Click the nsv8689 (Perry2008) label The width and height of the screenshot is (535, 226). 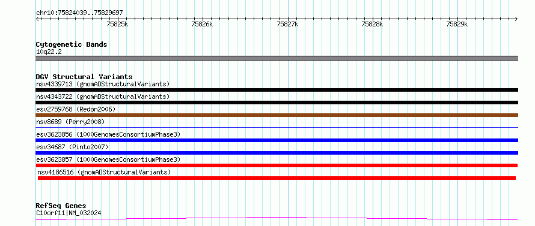[x=70, y=122]
